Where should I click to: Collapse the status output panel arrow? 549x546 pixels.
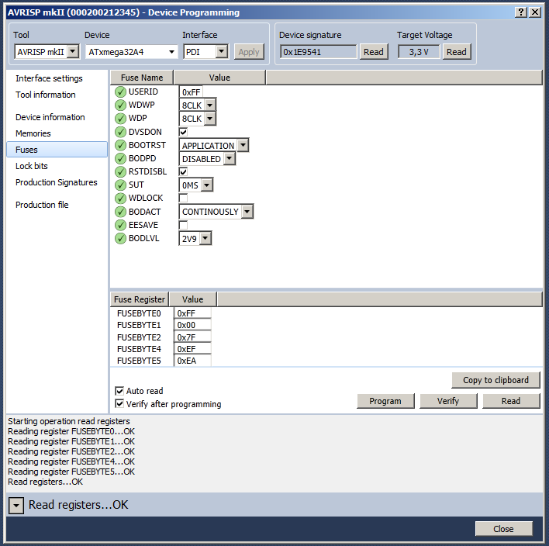point(16,506)
